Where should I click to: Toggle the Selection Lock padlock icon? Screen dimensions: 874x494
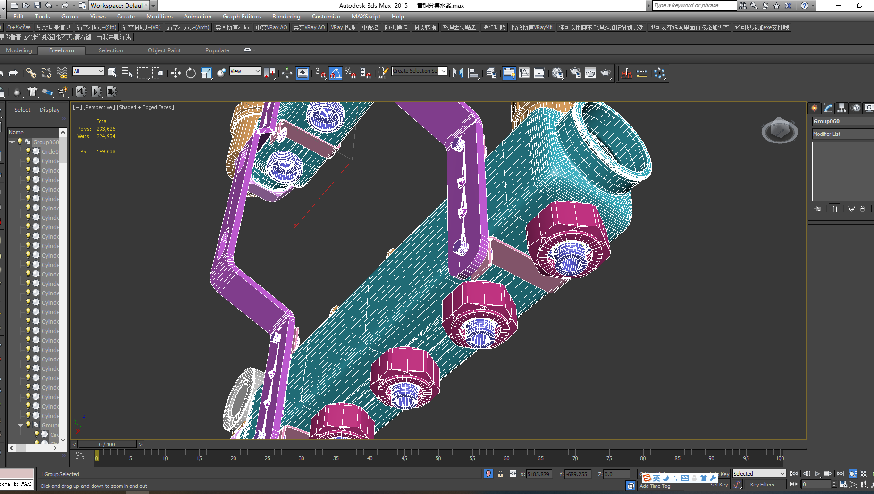(x=500, y=474)
